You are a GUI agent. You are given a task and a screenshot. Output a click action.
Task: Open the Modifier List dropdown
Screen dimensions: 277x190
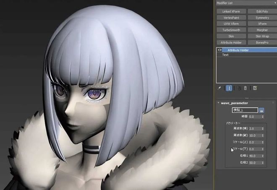point(246,3)
